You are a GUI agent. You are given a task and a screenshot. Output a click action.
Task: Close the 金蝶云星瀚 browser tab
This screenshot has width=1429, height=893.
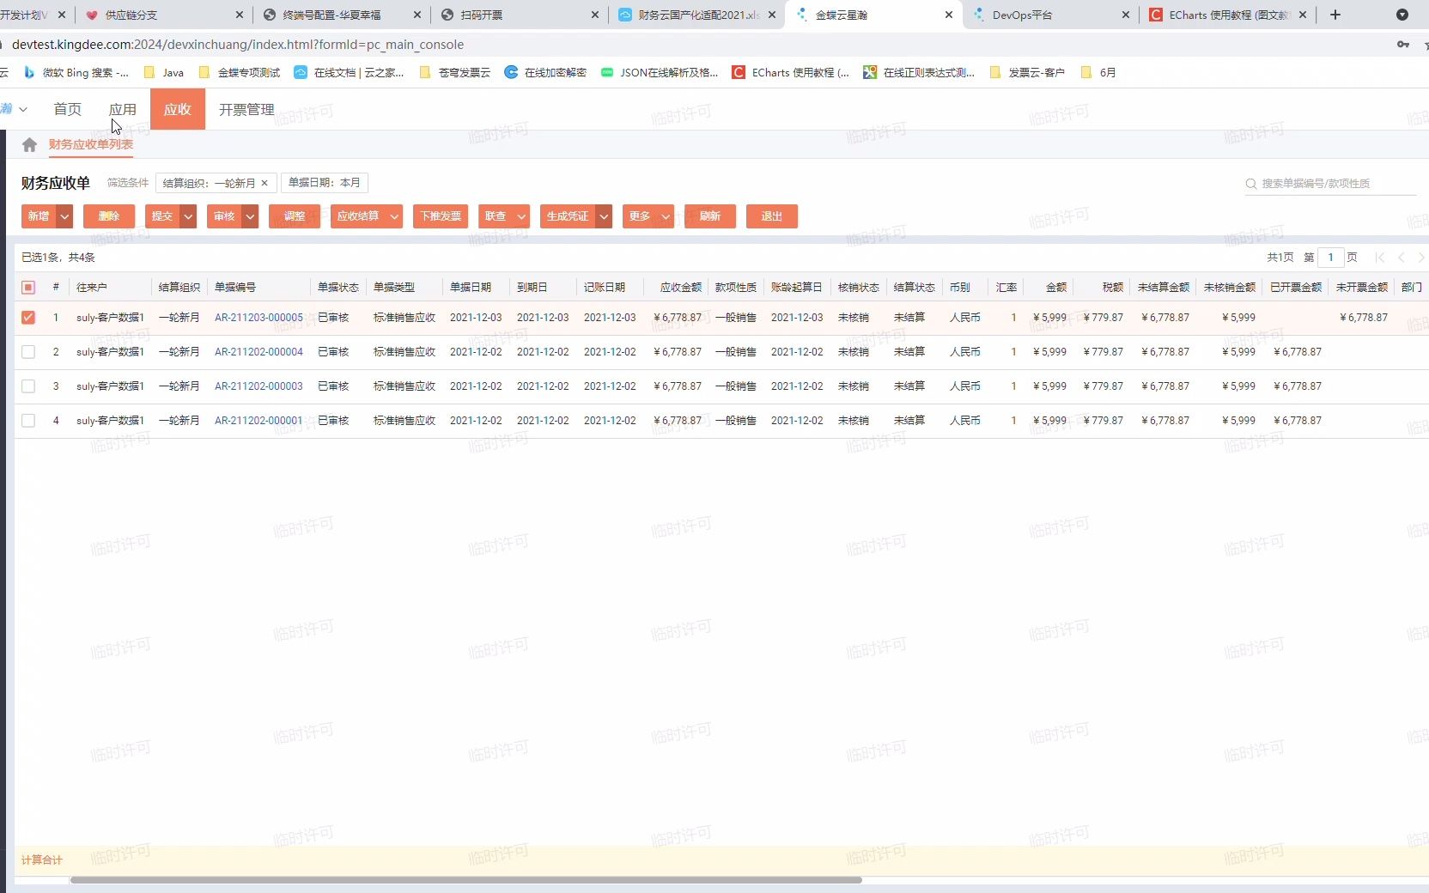coord(949,15)
